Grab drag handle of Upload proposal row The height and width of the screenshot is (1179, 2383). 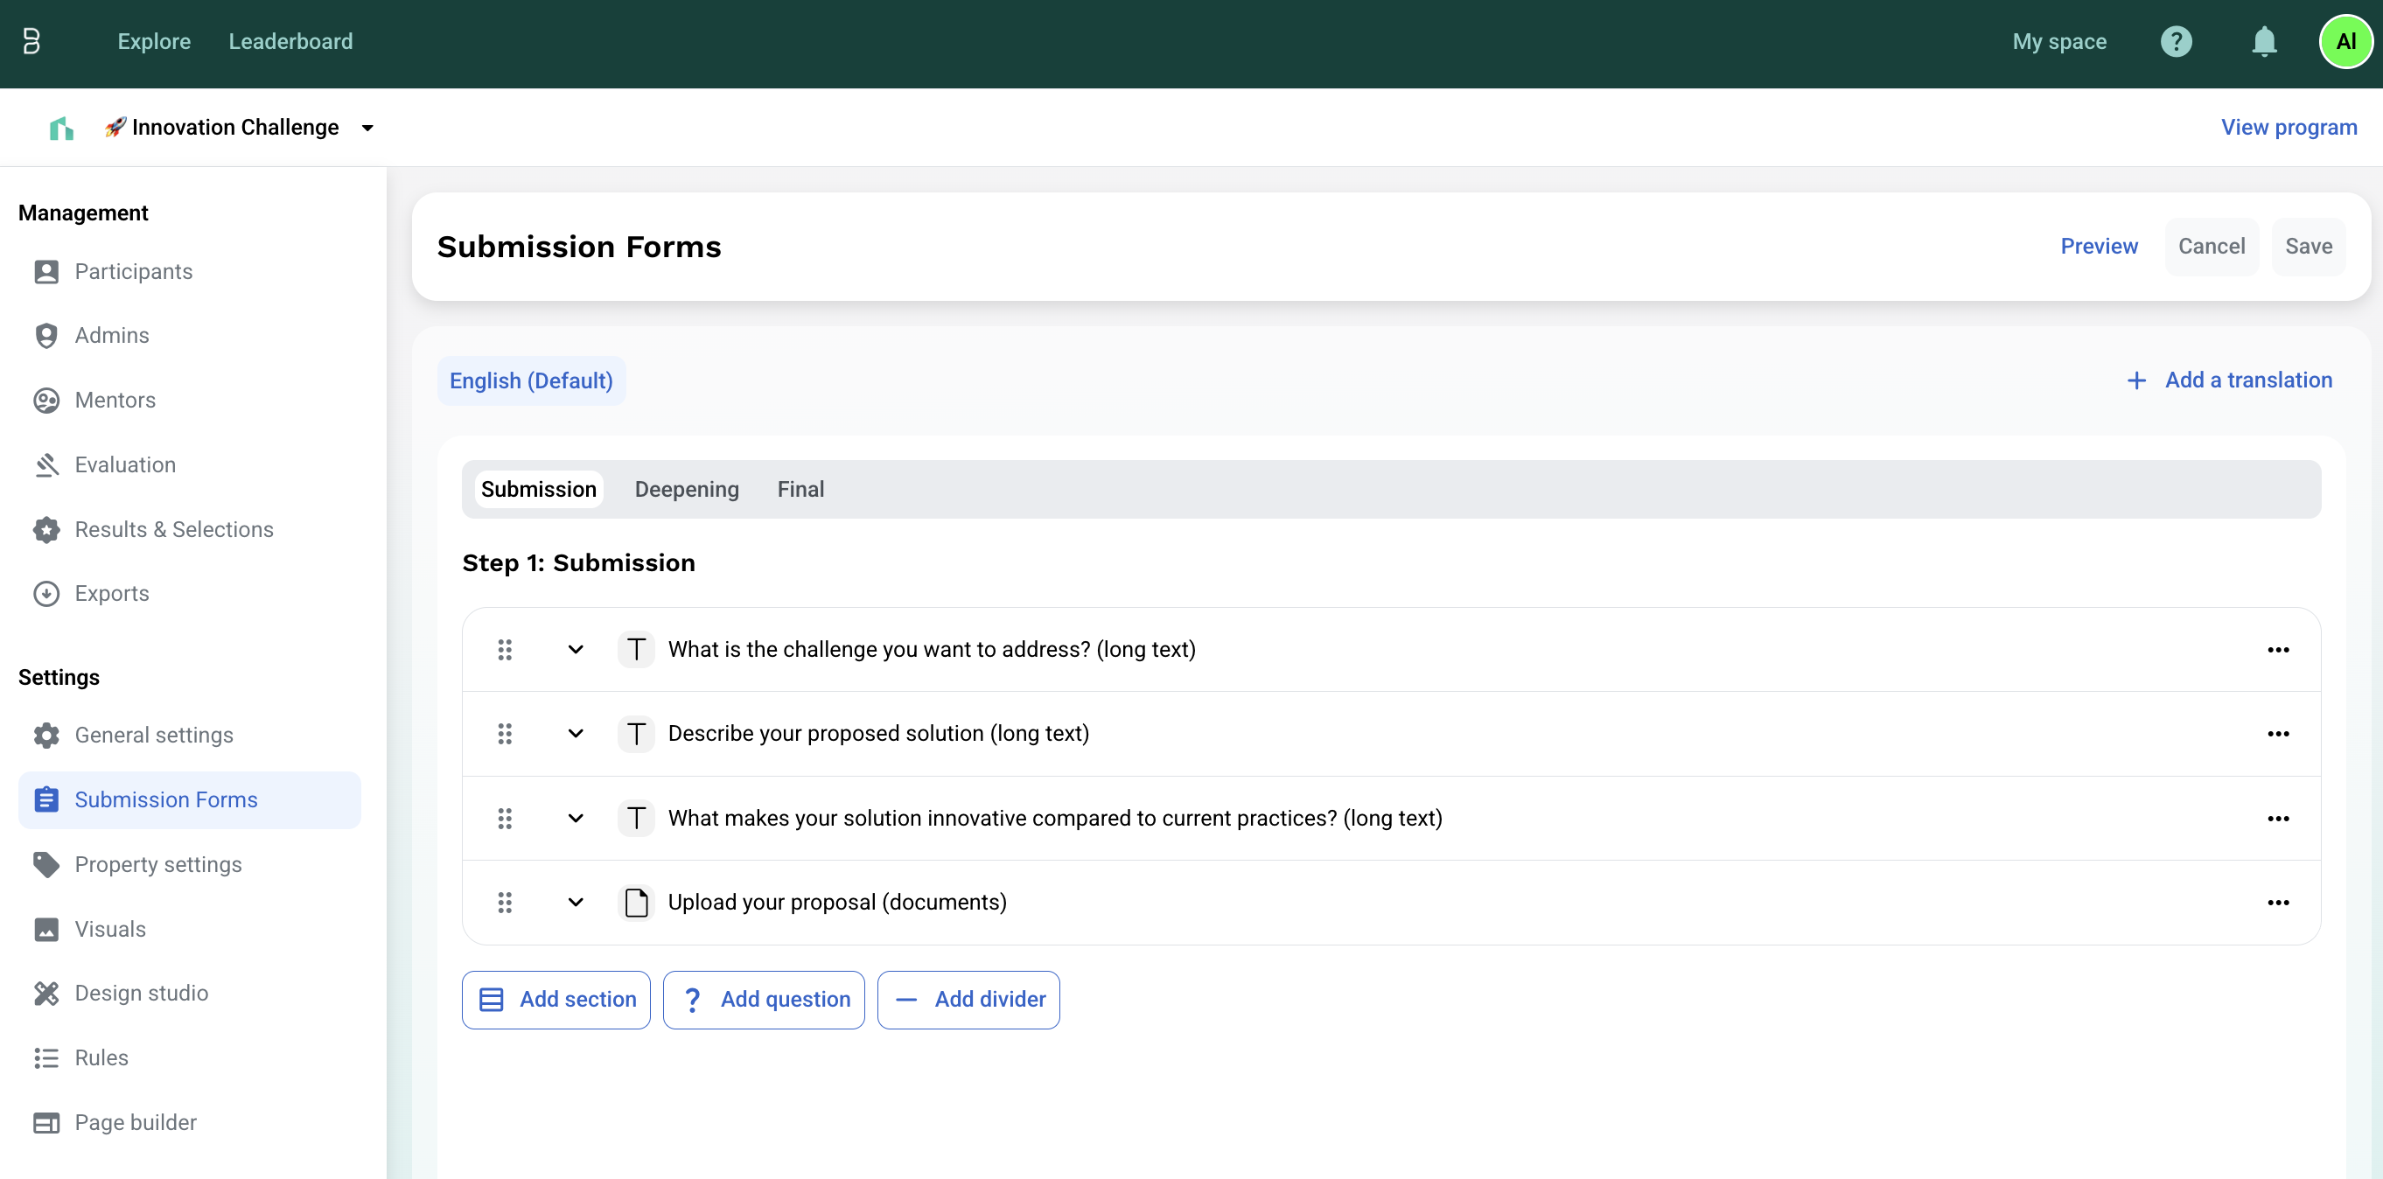pyautogui.click(x=505, y=903)
